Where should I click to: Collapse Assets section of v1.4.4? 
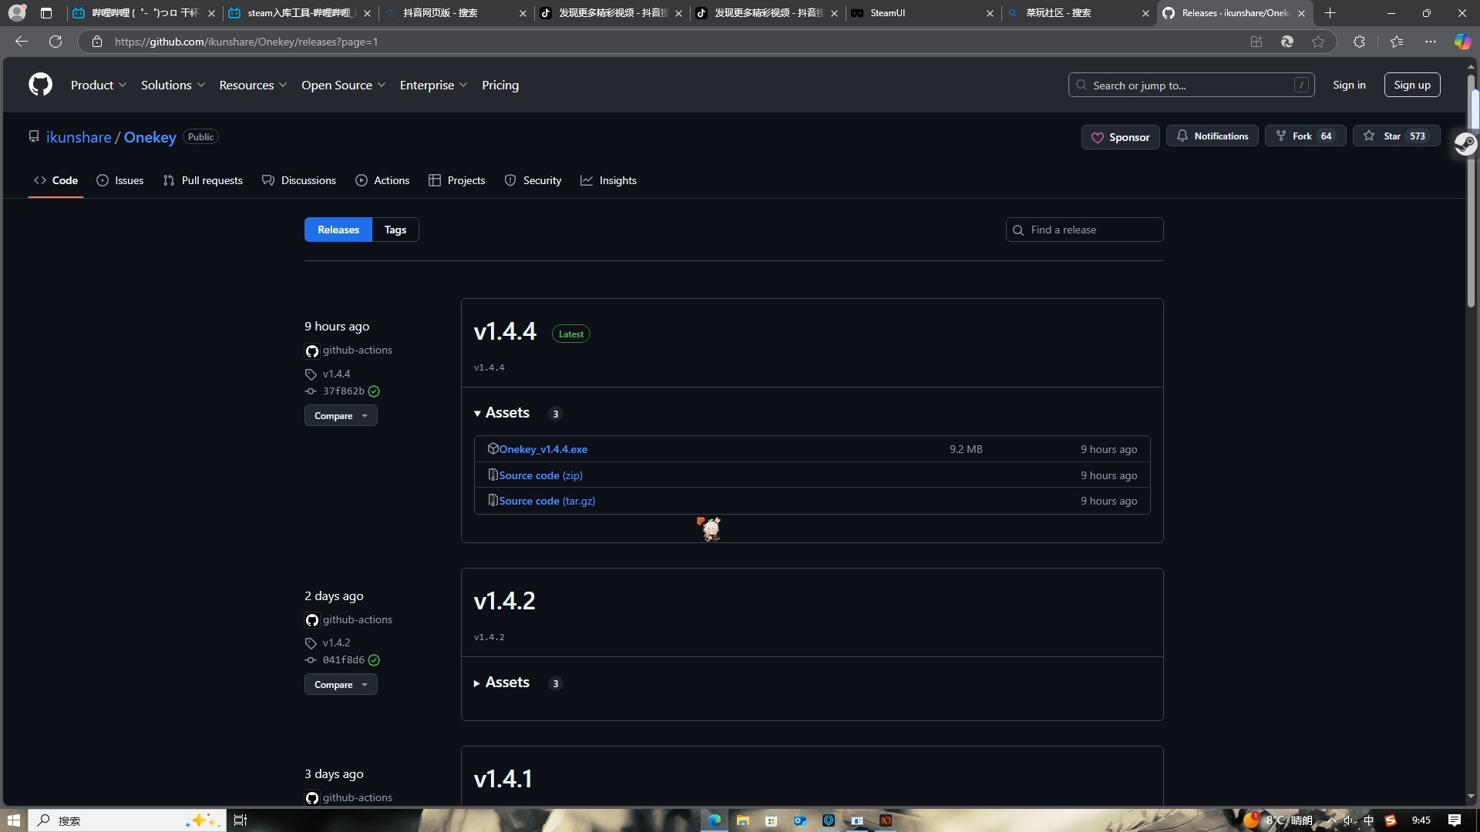[x=502, y=413]
